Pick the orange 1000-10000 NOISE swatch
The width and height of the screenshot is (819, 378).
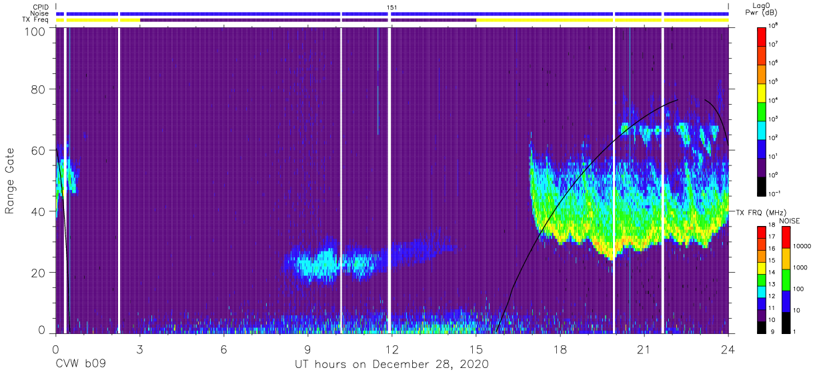tap(786, 258)
